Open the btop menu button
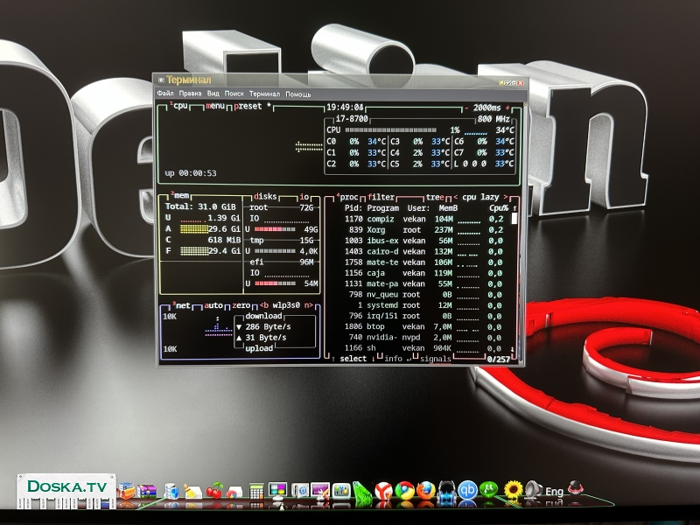This screenshot has width=700, height=525. pos(215,107)
